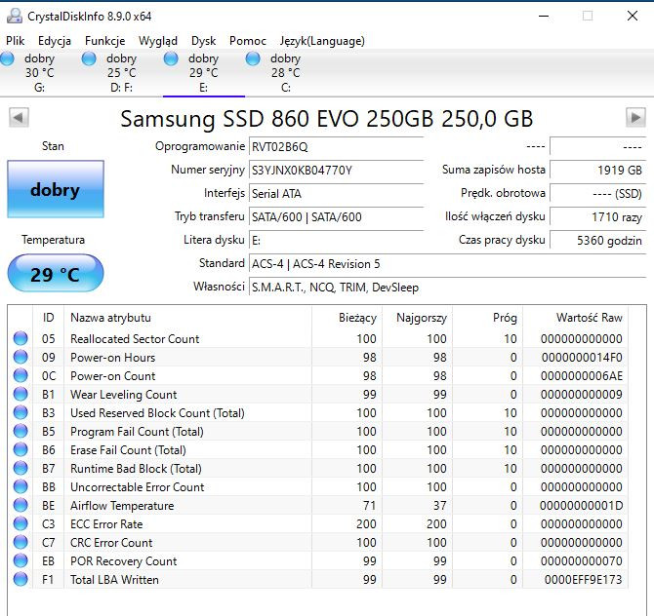The height and width of the screenshot is (616, 654).
Task: Click the G: drive status orb
Action: pyautogui.click(x=7, y=58)
